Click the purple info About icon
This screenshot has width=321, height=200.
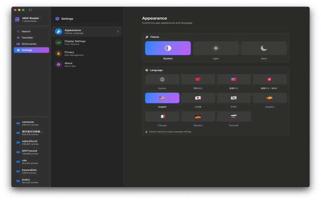click(59, 64)
